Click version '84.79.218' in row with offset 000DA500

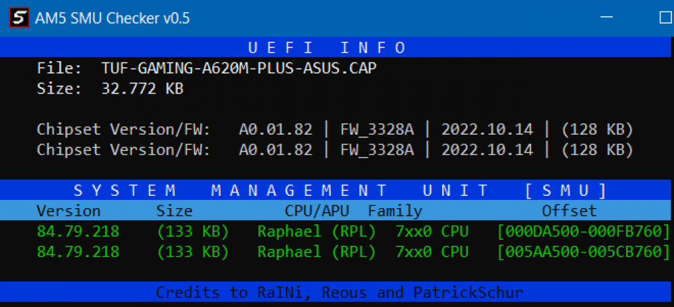(x=78, y=232)
